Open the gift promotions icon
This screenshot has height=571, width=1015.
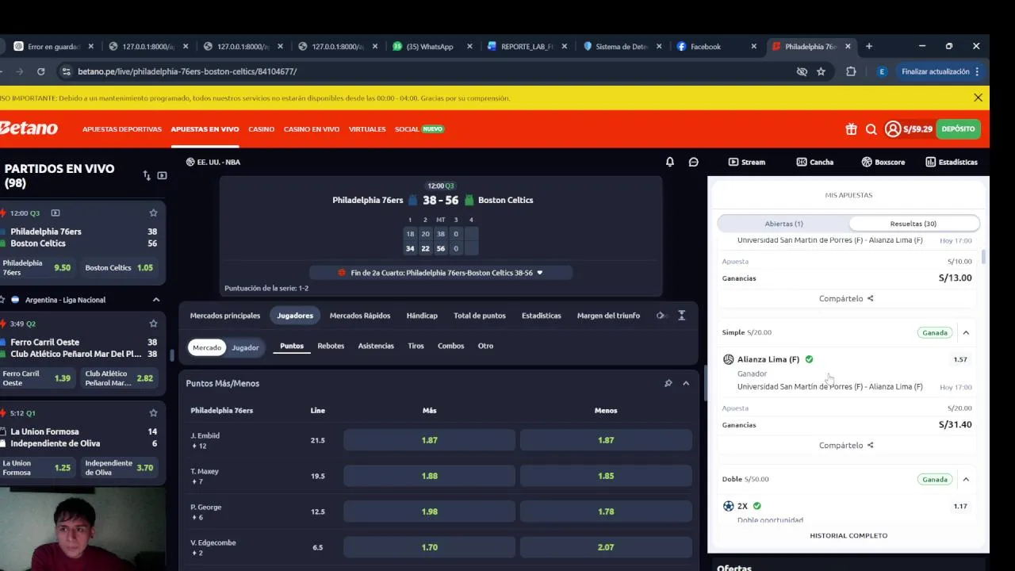point(851,129)
